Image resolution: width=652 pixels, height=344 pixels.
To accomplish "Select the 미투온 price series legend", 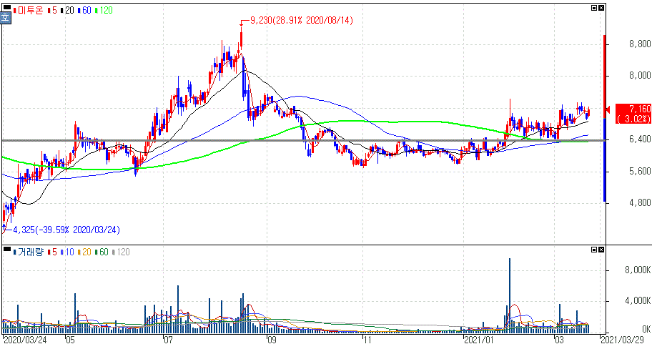I will coord(29,11).
